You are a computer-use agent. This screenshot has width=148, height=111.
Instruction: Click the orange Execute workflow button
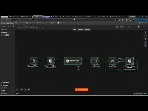pos(82,90)
